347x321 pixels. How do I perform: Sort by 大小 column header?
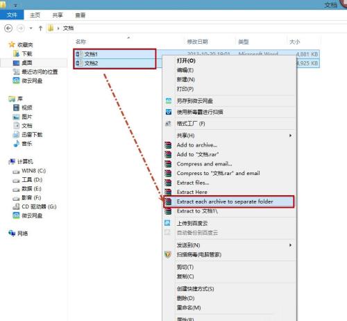[x=295, y=42]
